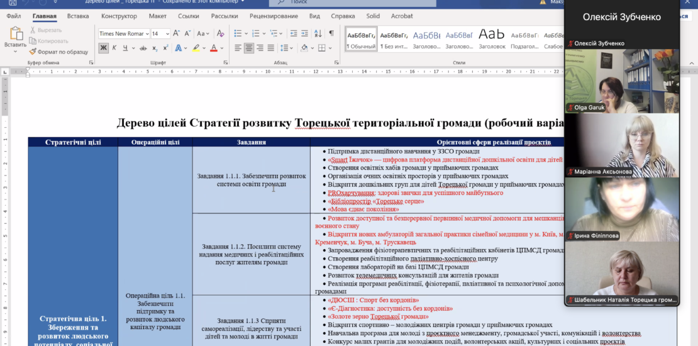Open the Буфер обмена pane launcher
The height and width of the screenshot is (346, 698).
pyautogui.click(x=91, y=63)
